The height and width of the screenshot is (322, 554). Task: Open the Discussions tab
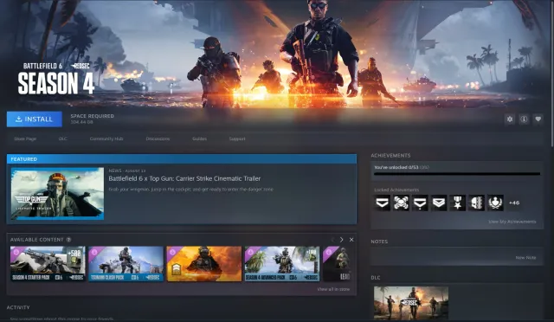pos(158,138)
